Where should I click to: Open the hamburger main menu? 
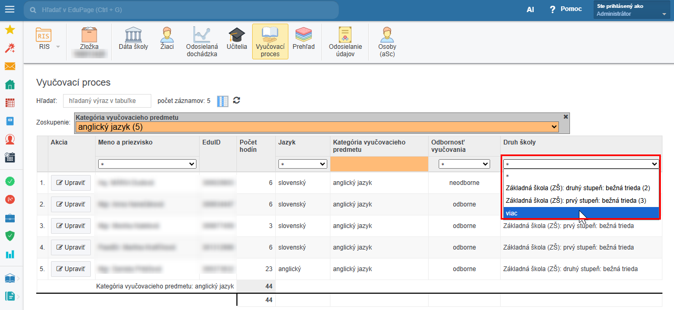[10, 10]
